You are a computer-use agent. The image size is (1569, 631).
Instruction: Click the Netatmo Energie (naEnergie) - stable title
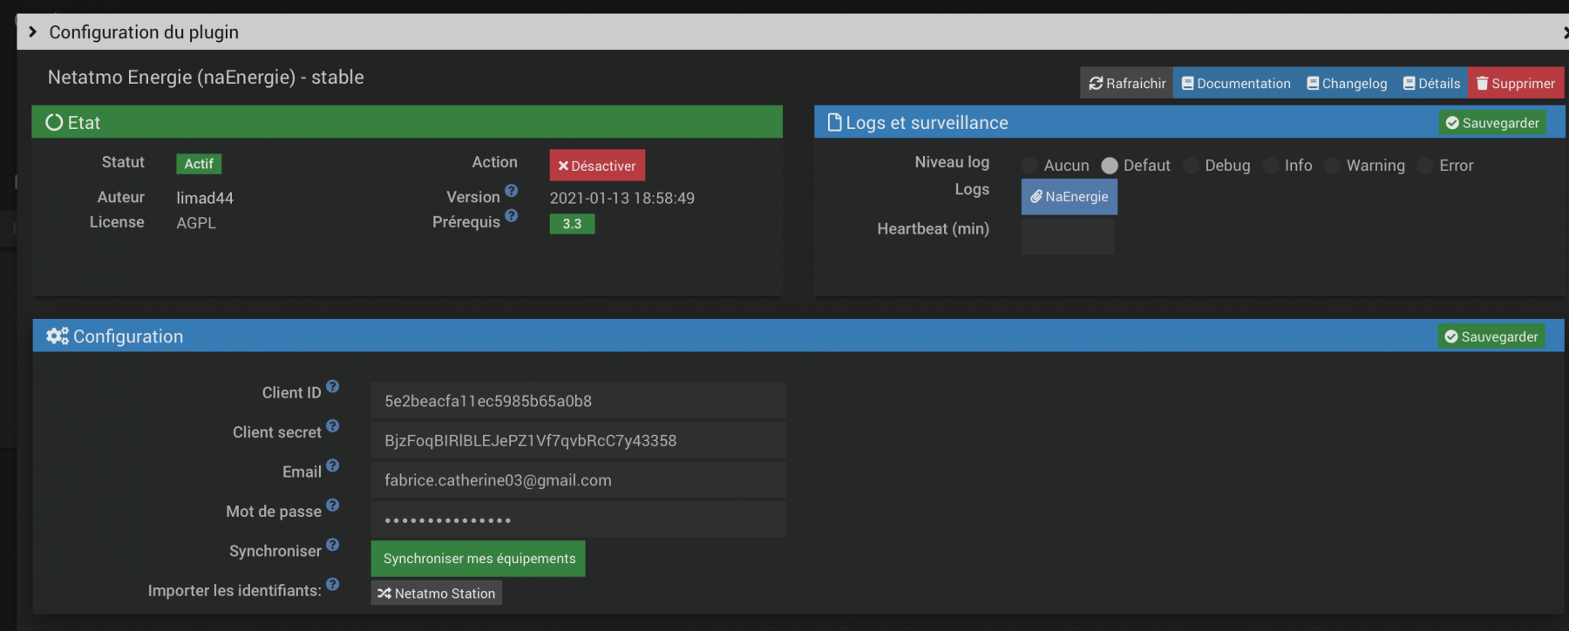pos(206,78)
